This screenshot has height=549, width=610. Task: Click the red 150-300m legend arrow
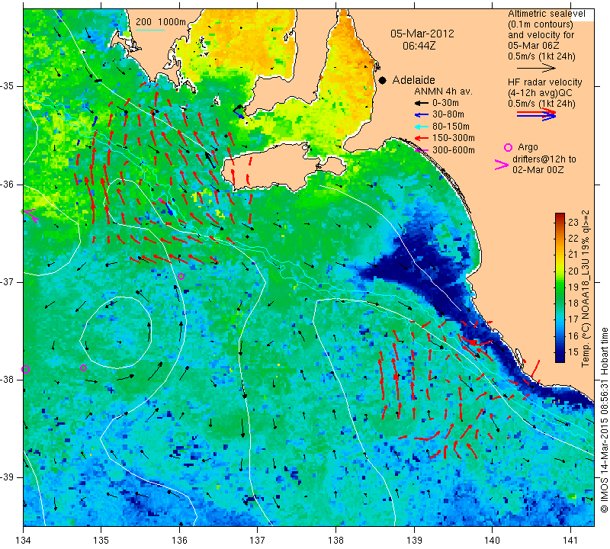(421, 138)
